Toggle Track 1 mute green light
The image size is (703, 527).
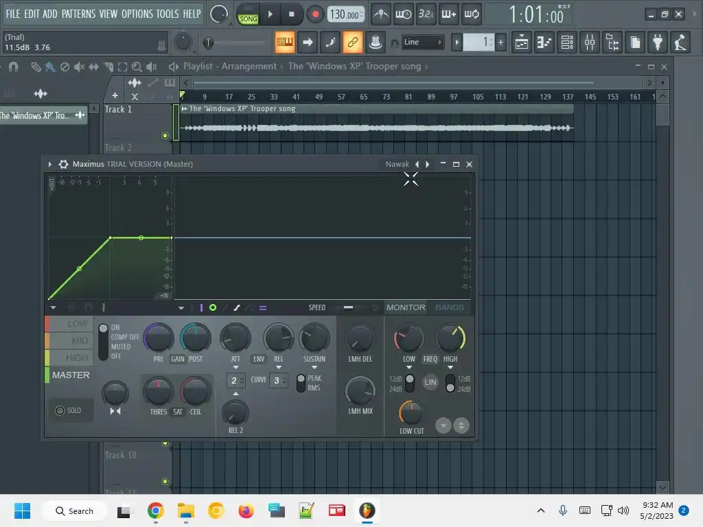click(x=165, y=135)
